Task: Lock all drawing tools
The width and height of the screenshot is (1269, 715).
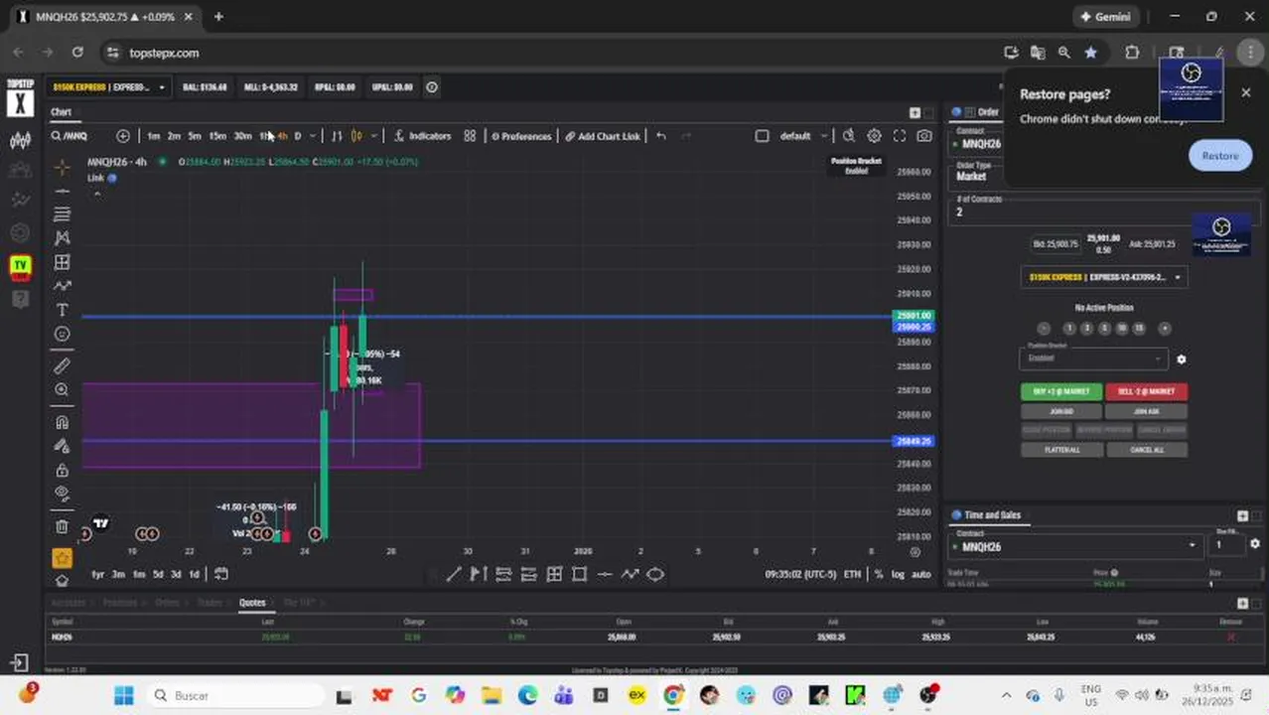Action: 62,470
